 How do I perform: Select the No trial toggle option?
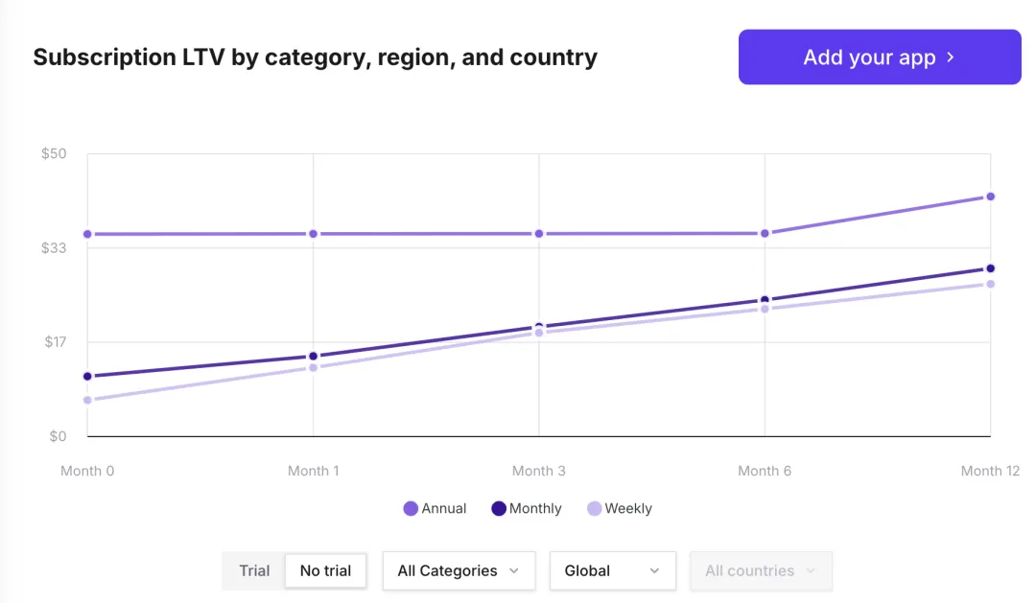point(325,570)
